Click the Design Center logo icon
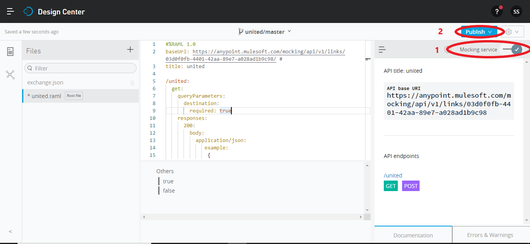530x244 pixels. (28, 12)
